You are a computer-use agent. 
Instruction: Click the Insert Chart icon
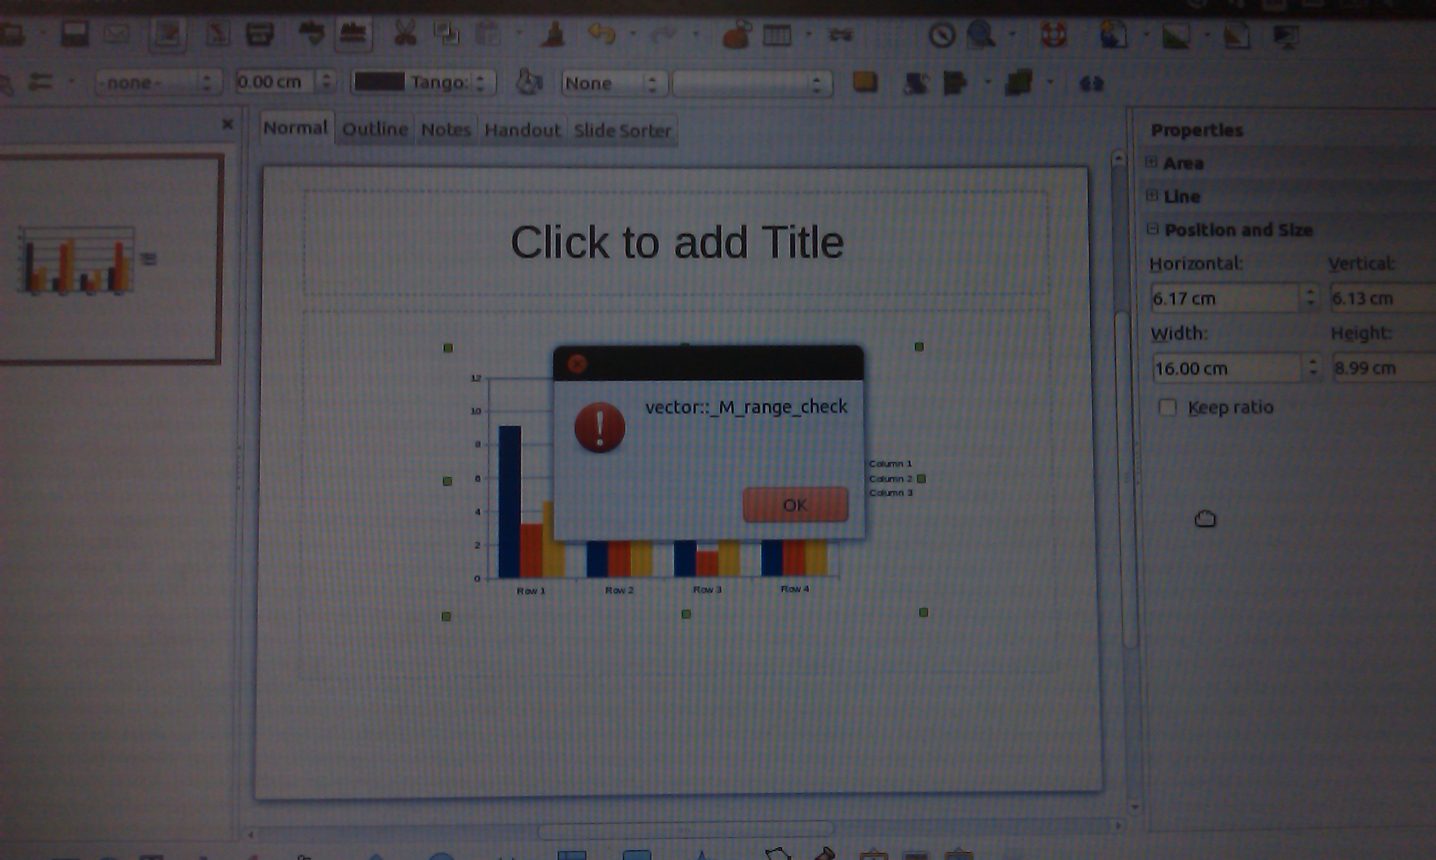pyautogui.click(x=736, y=34)
